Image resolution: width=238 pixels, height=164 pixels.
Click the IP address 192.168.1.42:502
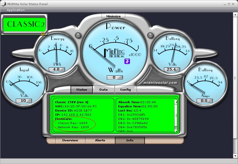coord(73,115)
